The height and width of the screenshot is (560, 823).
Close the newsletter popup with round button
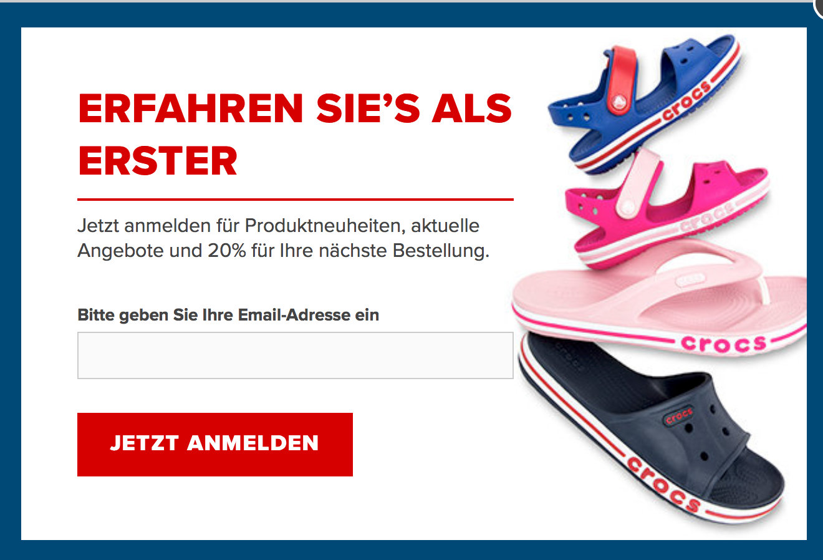pos(819,6)
